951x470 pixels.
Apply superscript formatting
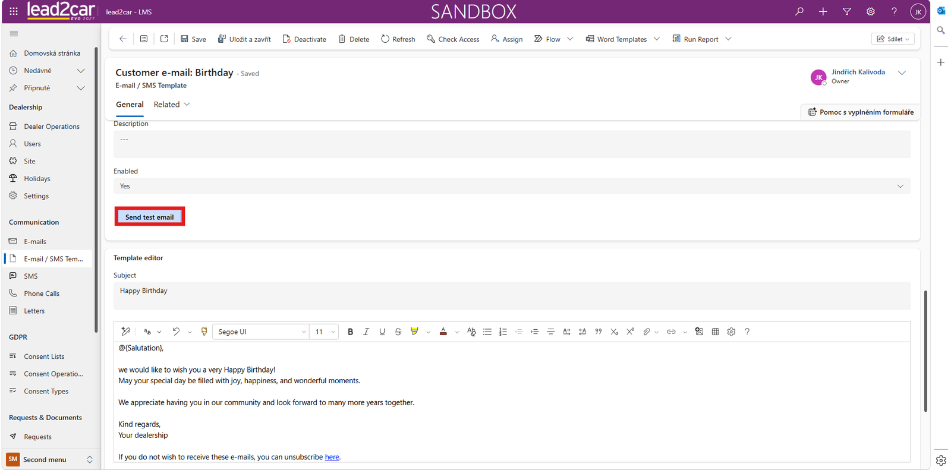click(630, 332)
